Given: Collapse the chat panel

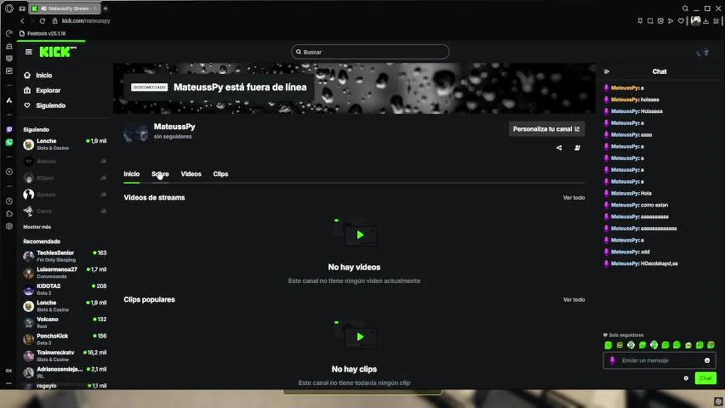Looking at the screenshot, I should coord(606,71).
